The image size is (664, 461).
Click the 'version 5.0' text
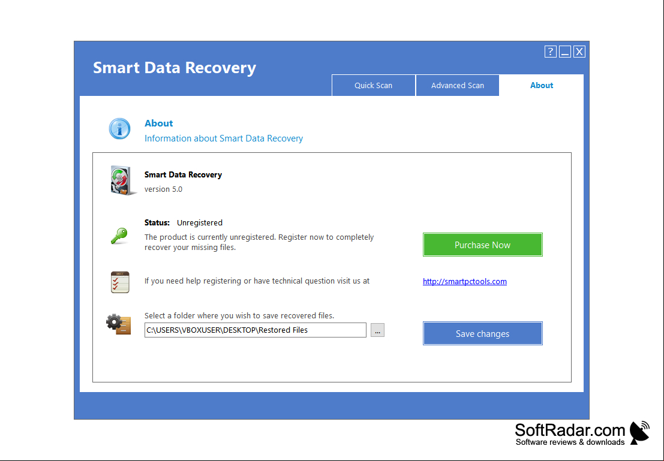point(164,189)
